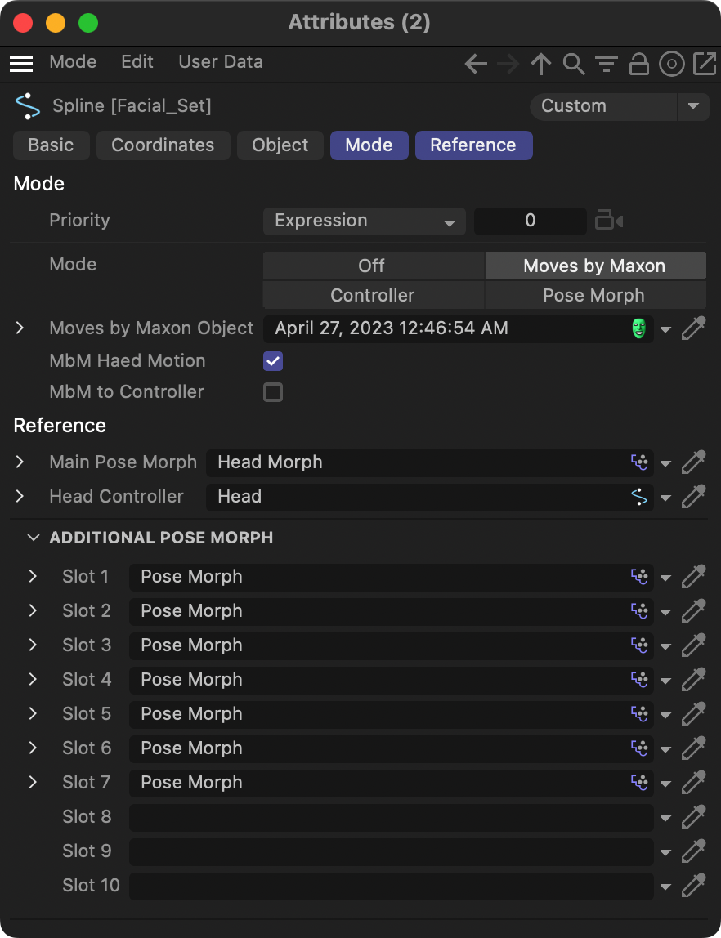
Task: Set the mode to Controller
Action: pyautogui.click(x=373, y=295)
